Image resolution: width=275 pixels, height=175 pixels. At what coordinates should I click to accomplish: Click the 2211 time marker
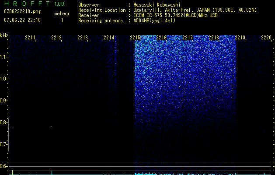pyautogui.click(x=30, y=38)
